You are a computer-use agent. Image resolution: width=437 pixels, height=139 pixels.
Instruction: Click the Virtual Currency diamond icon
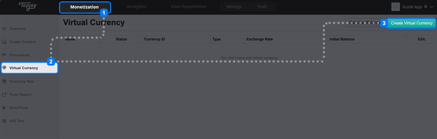tap(4, 68)
